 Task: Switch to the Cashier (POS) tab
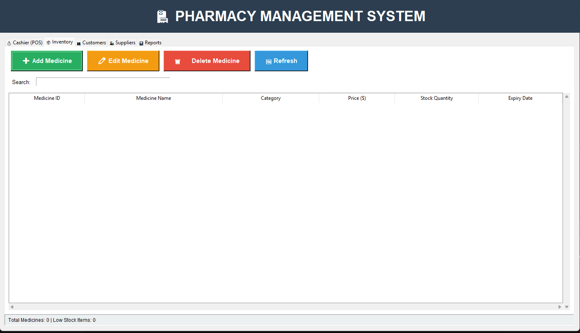click(24, 42)
